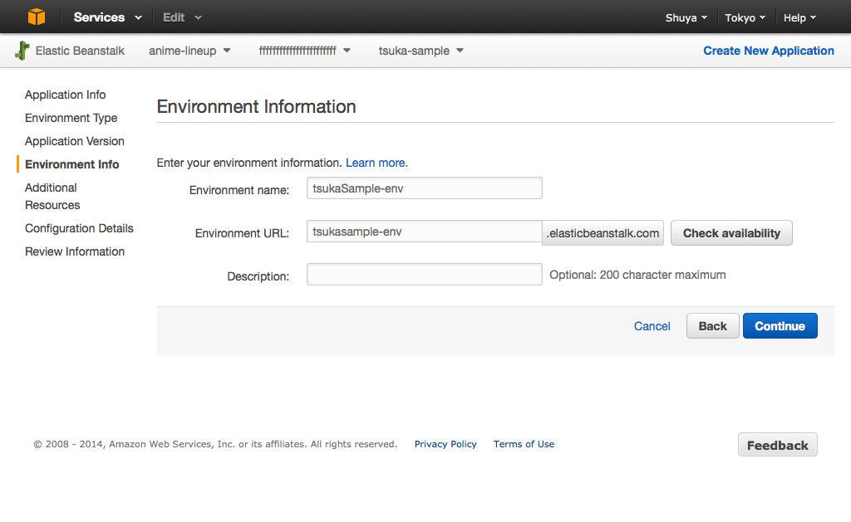
Task: Navigate to Application Version step
Action: point(74,141)
